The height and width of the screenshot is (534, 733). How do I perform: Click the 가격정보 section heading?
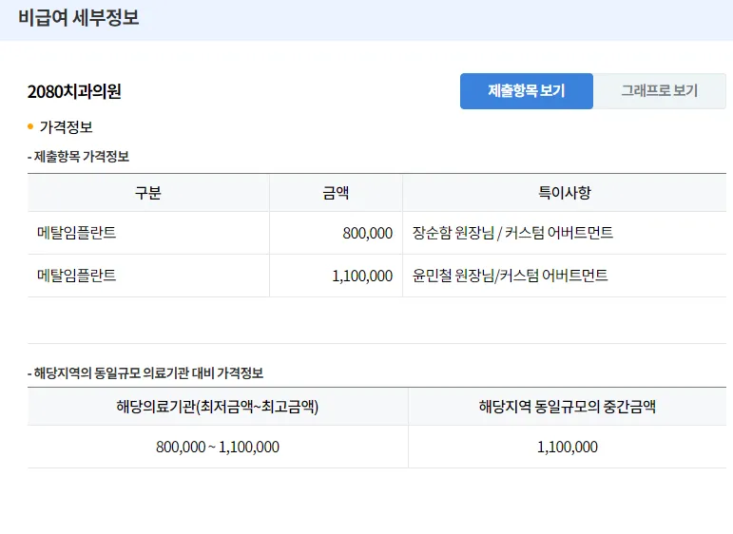coord(66,127)
